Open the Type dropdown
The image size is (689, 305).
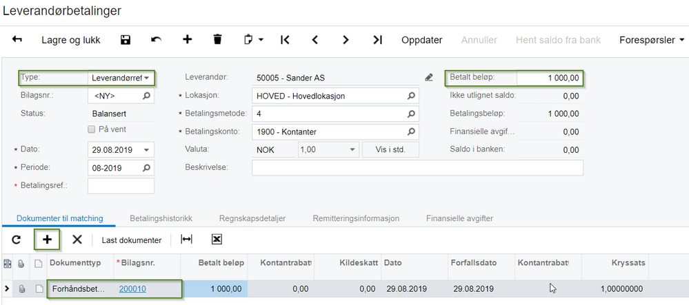pos(147,78)
